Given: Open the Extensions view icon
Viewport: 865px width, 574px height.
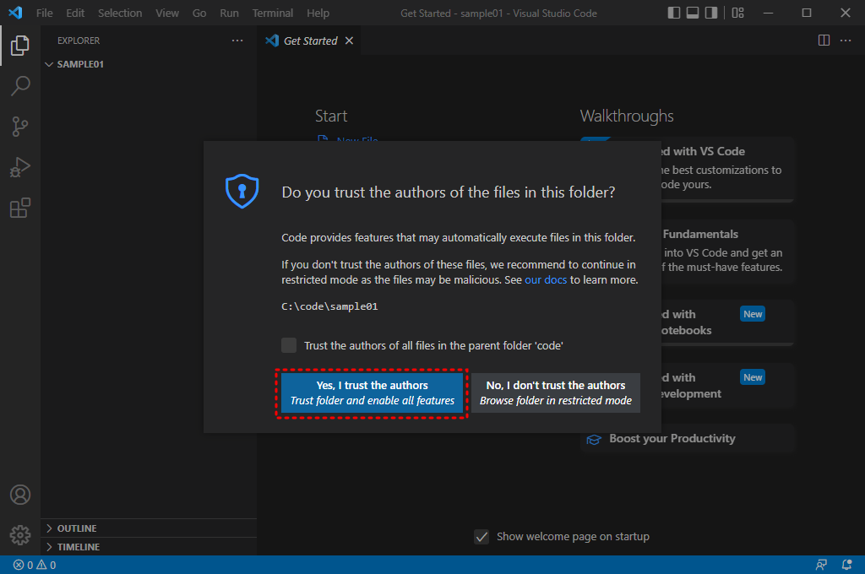Looking at the screenshot, I should (20, 208).
